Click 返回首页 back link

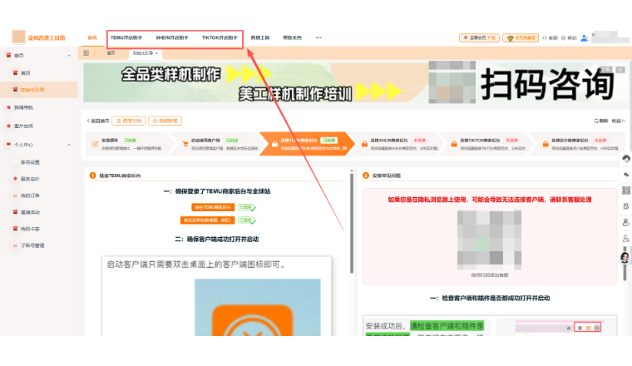coord(98,121)
